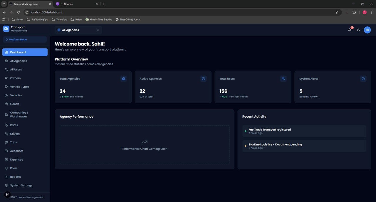Open Dashboard in the sidebar
This screenshot has width=376, height=202.
25,52
